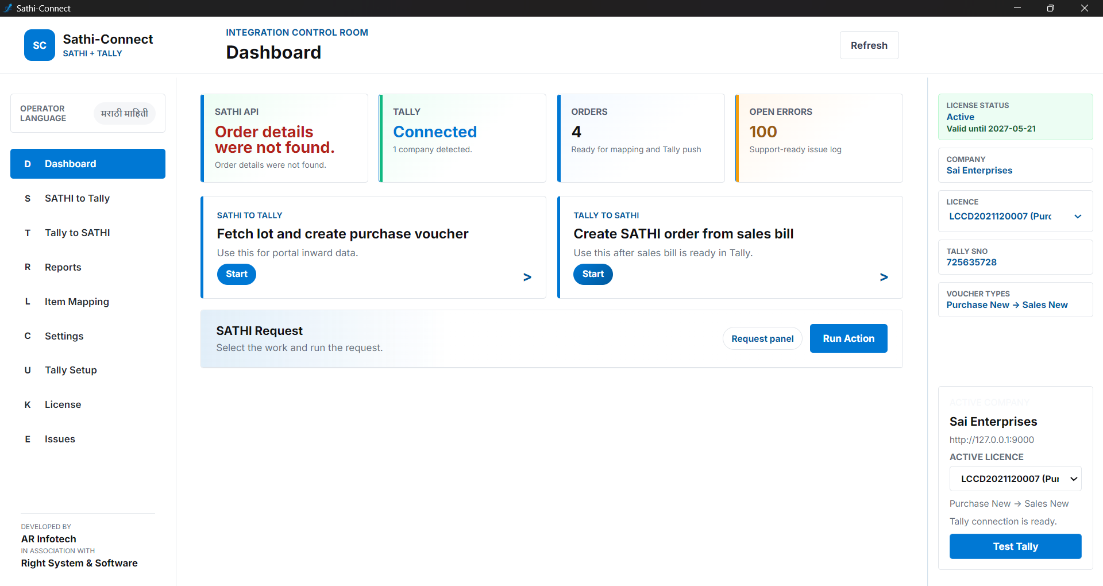The height and width of the screenshot is (586, 1103).
Task: Start the Fetch lot purchase voucher flow
Action: click(237, 274)
